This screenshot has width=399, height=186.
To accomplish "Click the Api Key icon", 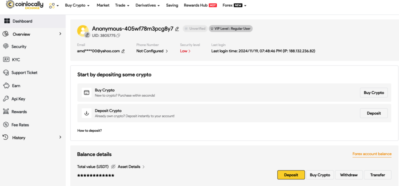I will (x=6, y=99).
